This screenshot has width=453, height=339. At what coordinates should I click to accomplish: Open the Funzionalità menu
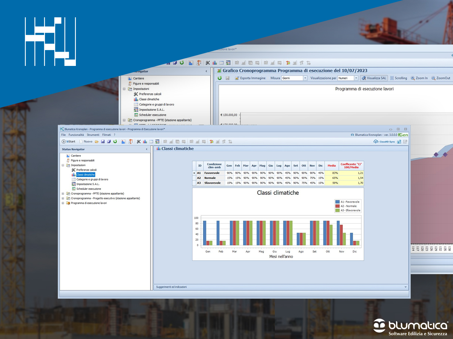76,134
